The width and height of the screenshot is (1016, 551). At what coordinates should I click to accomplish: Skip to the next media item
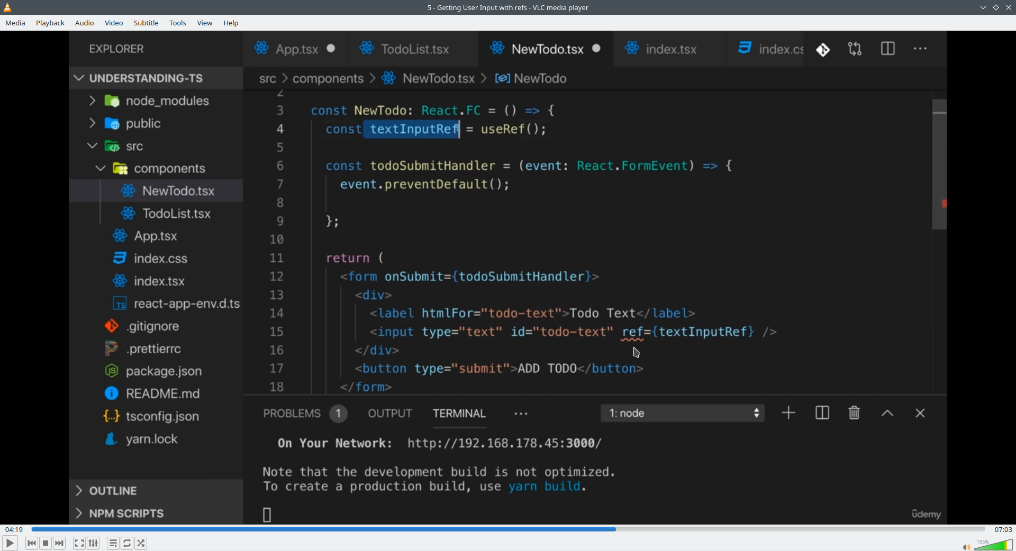60,543
